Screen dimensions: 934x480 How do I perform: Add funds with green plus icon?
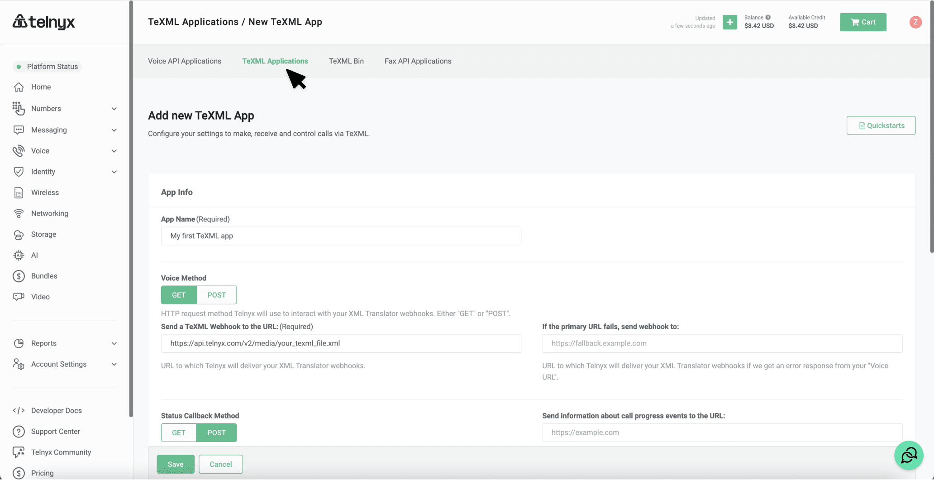coord(729,22)
